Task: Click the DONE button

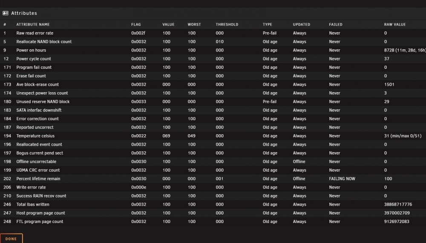Action: coord(11,238)
